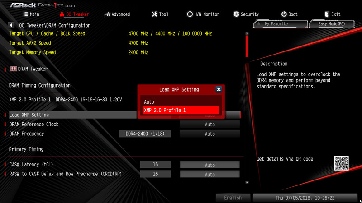Switch to Easy Mode (F6)
The width and height of the screenshot is (362, 203).
click(x=332, y=24)
